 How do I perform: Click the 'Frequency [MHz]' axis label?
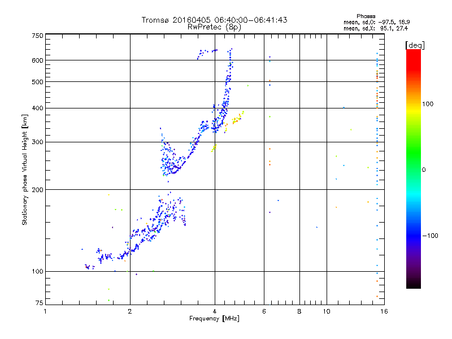pos(214,319)
